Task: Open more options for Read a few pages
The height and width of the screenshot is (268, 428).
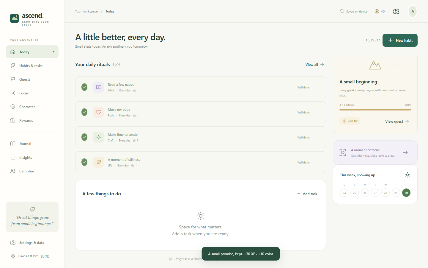Action: (317, 87)
